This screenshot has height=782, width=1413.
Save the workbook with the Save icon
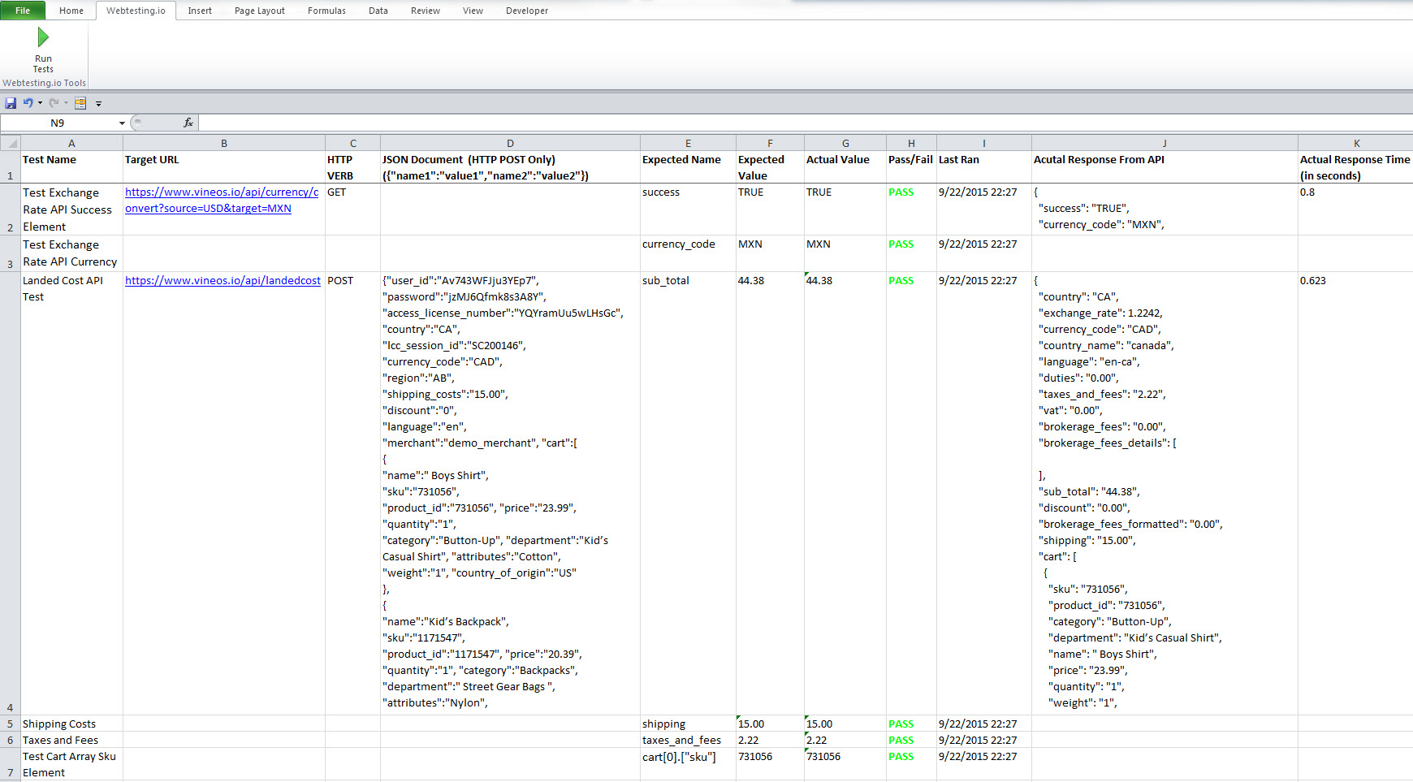11,103
